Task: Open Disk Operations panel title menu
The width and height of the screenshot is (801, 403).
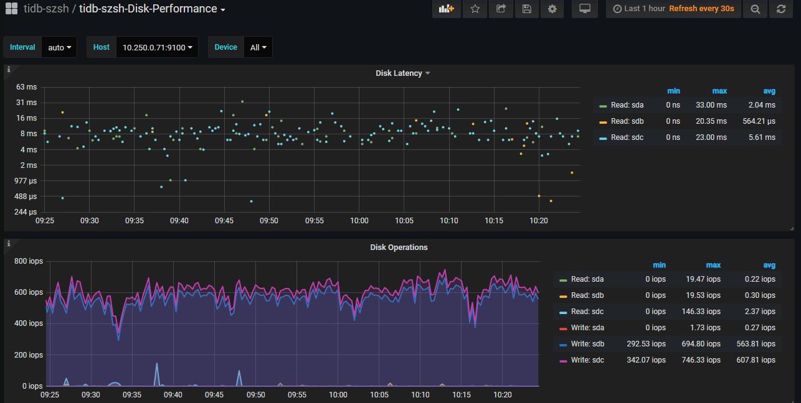Action: coord(399,248)
